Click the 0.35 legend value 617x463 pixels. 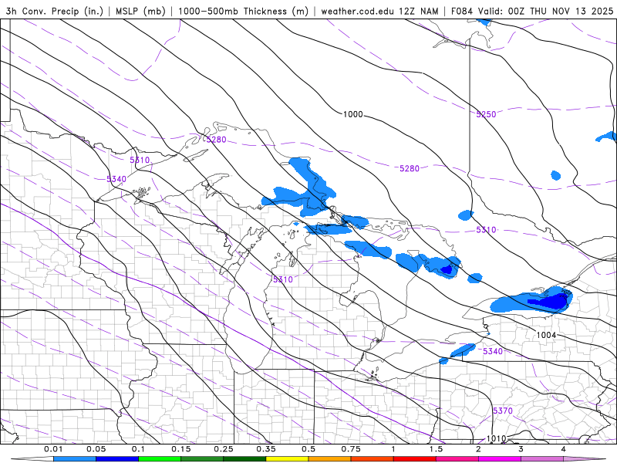[x=265, y=449]
